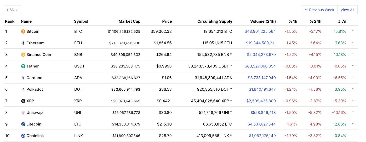Select the BNB symbol cell
Screen dimensions: 366x142
point(78,55)
